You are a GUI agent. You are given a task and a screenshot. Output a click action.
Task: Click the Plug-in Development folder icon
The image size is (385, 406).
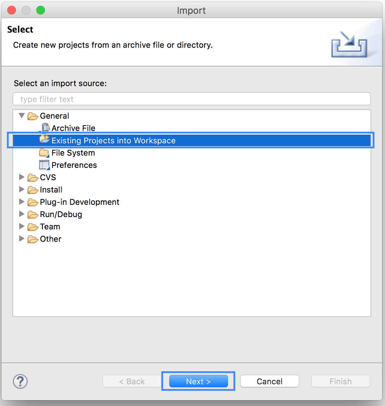coord(33,202)
